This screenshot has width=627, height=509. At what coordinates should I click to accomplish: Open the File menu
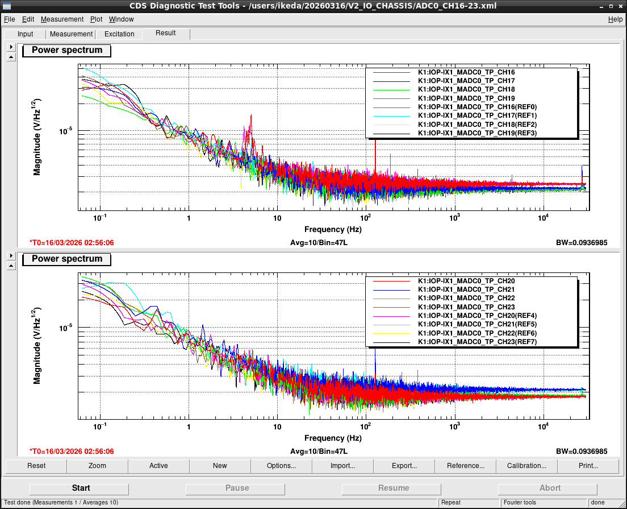coord(9,19)
